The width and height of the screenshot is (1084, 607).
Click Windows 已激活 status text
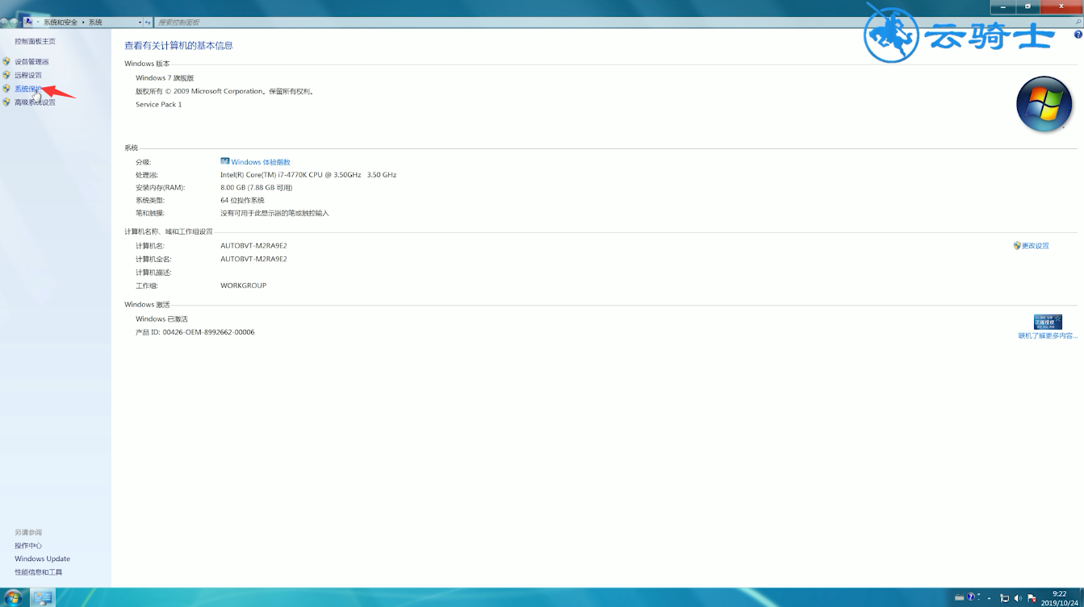pos(161,319)
